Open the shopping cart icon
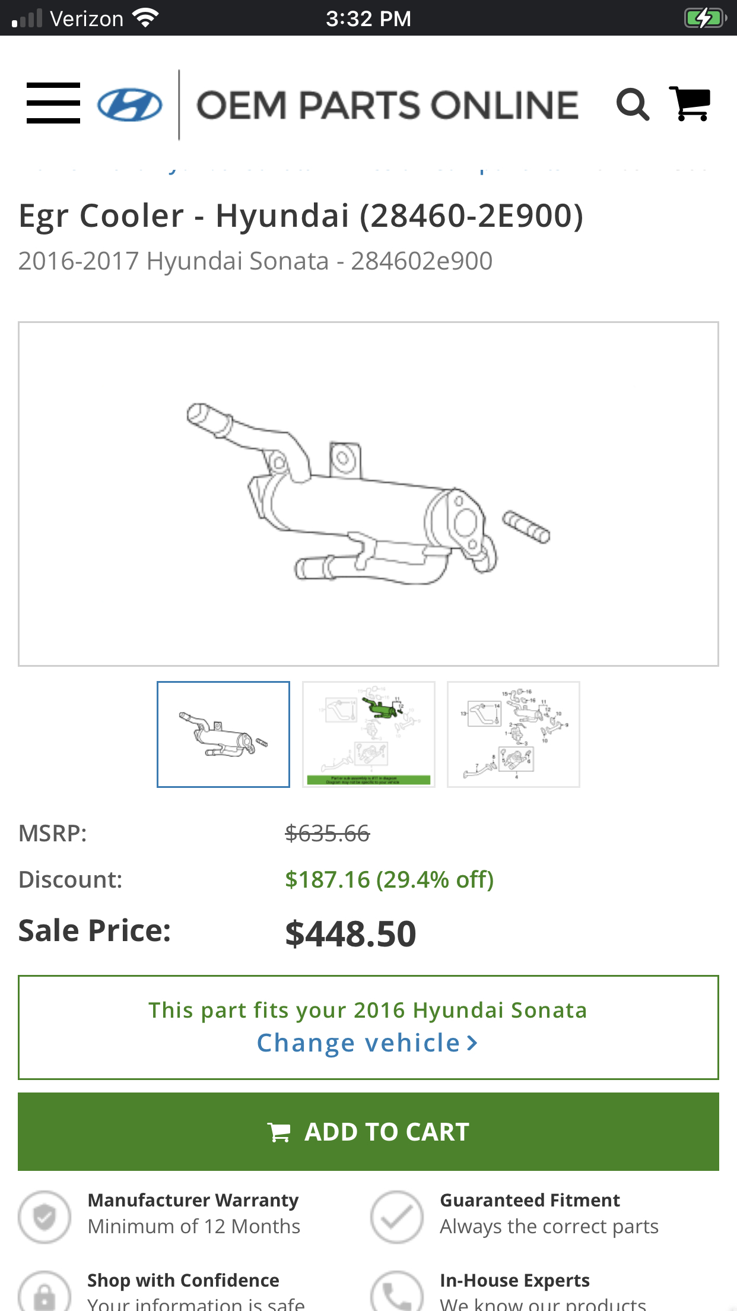Viewport: 737px width, 1311px height. coord(690,104)
